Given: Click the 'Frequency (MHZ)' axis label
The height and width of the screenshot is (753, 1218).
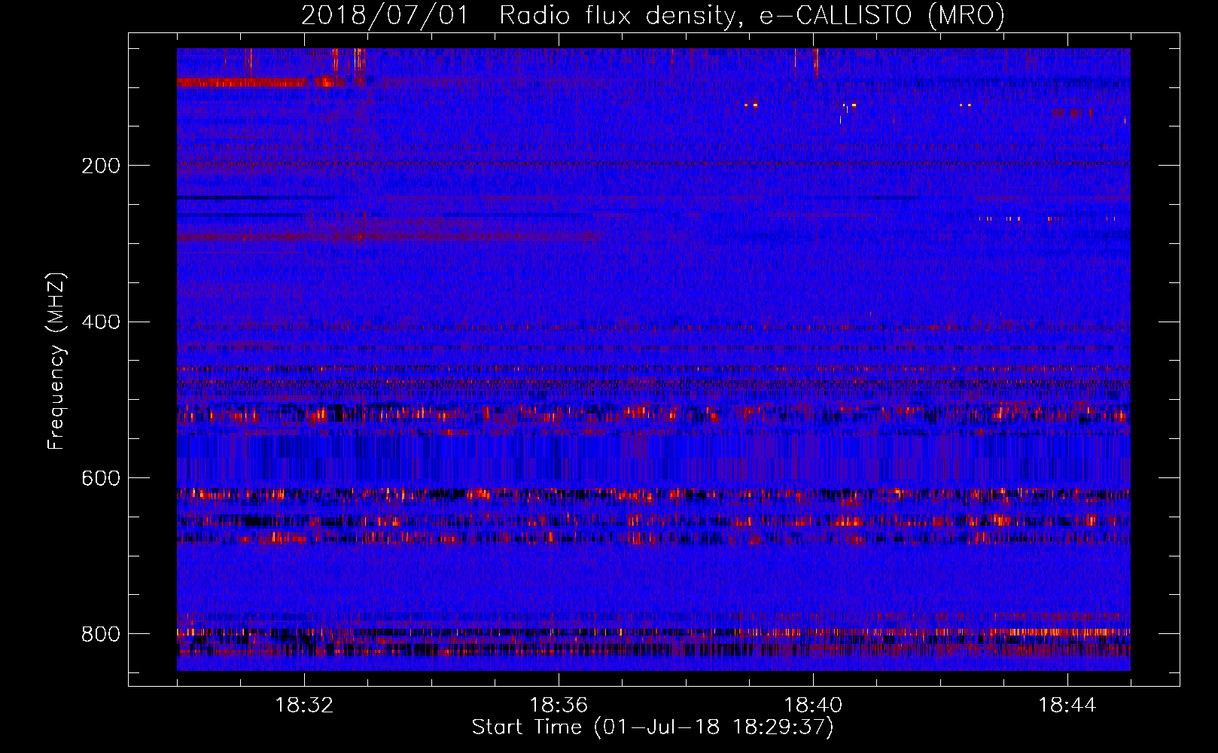Looking at the screenshot, I should click(x=56, y=361).
